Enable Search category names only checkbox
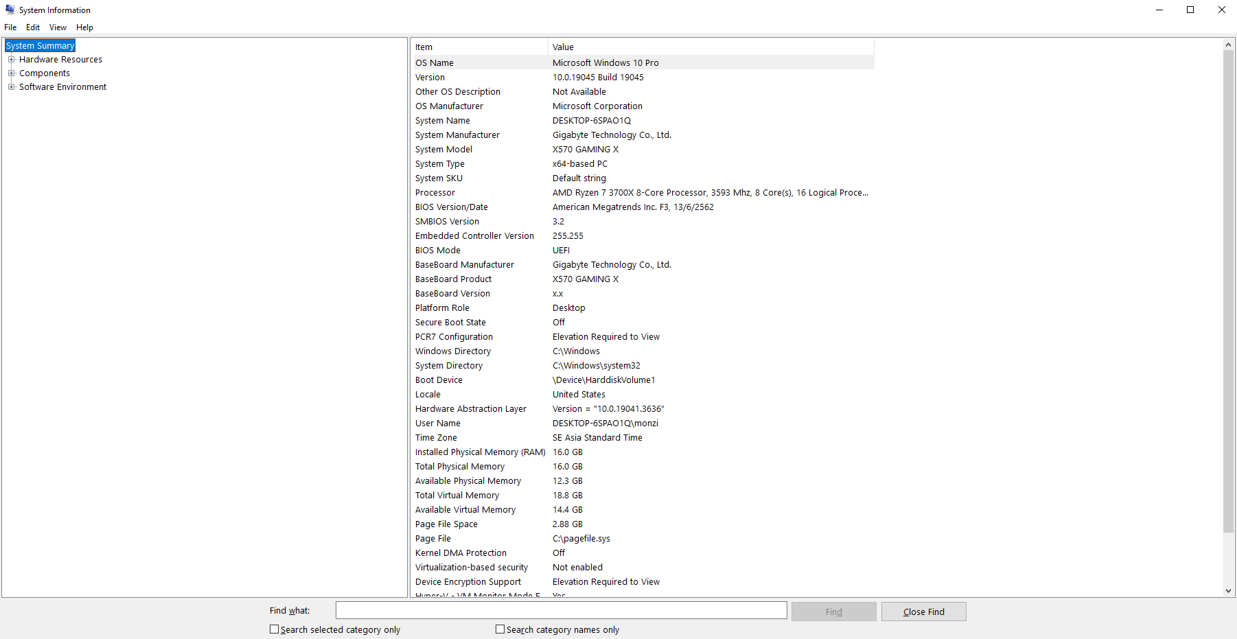 click(500, 629)
